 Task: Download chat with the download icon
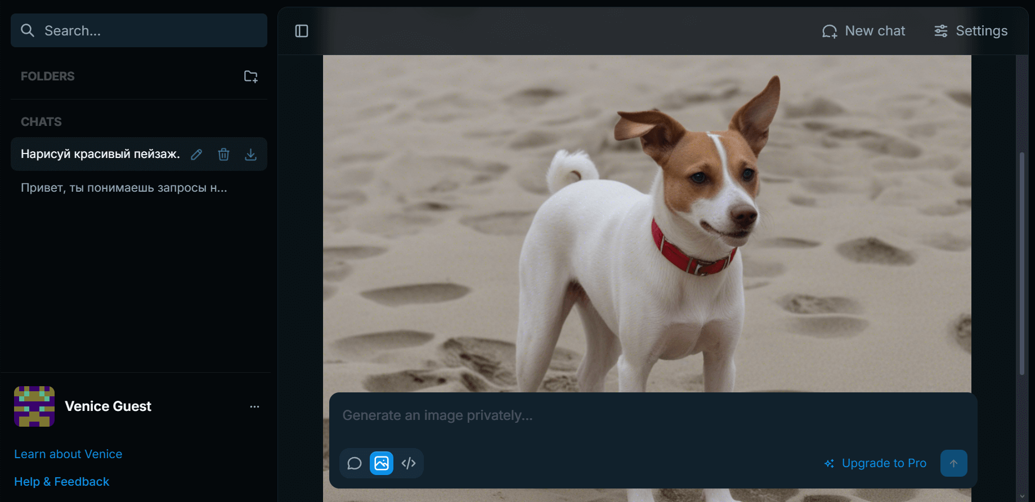pyautogui.click(x=251, y=155)
